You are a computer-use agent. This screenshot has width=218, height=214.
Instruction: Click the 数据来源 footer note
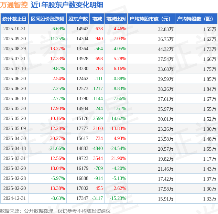(x=55, y=211)
